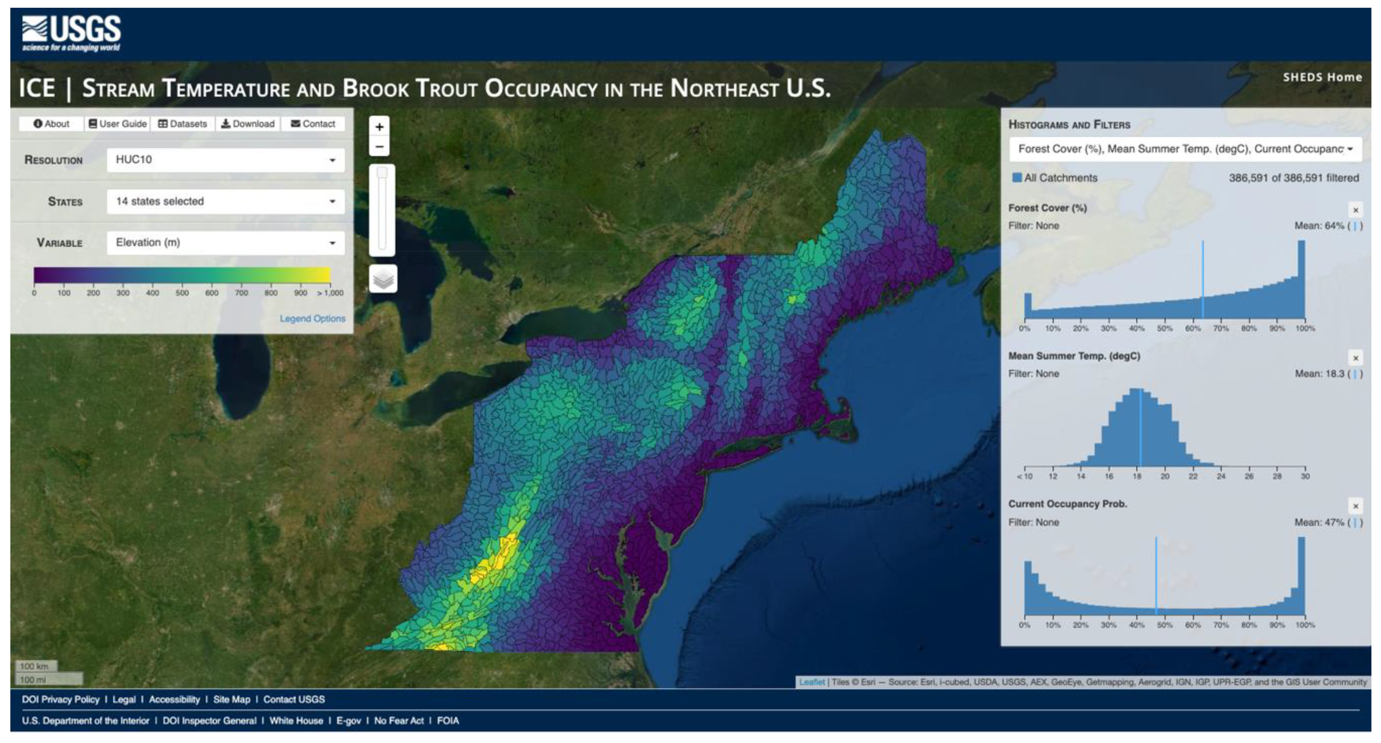Screen dimensions: 1381x743
Task: Open the Variable Elevation (m) dropdown
Action: coord(225,243)
